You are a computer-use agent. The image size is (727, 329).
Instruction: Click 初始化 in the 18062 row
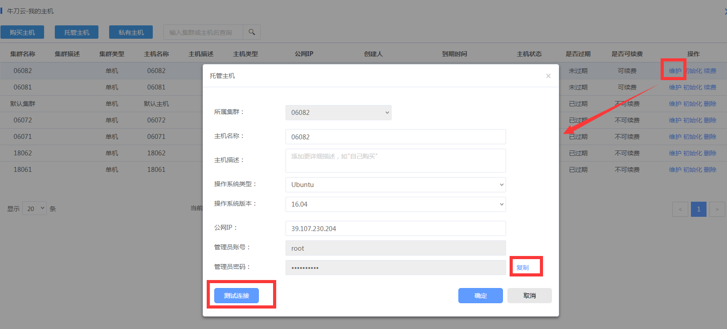pyautogui.click(x=693, y=153)
